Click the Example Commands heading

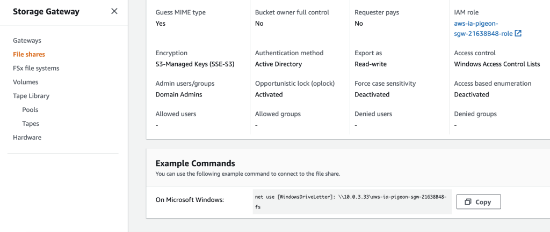pyautogui.click(x=195, y=163)
